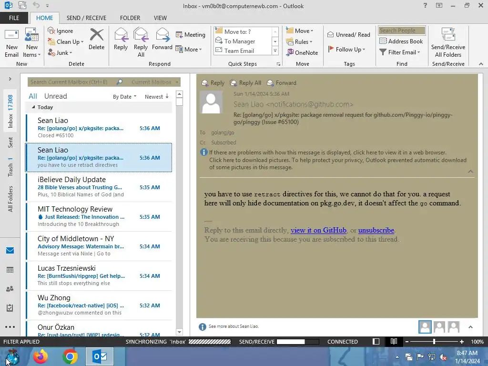This screenshot has width=488, height=366.
Task: Collapse the ribbon
Action: click(481, 64)
